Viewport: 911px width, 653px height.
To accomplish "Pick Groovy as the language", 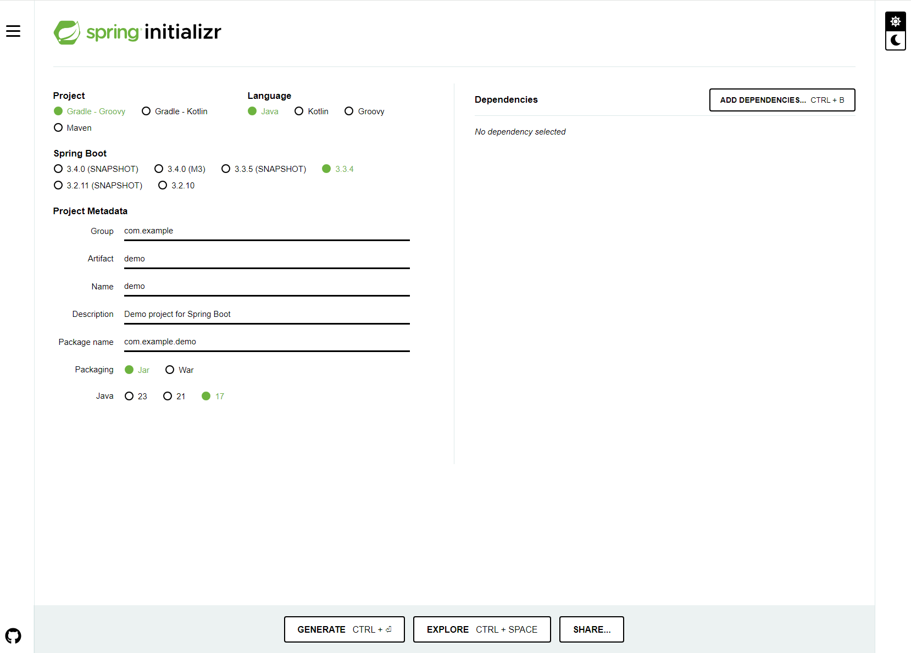I will pyautogui.click(x=364, y=111).
